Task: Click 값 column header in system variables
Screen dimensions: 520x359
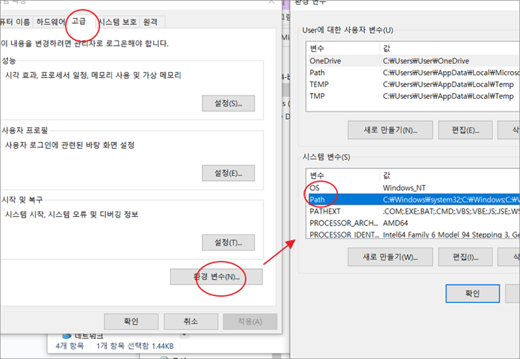Action: click(x=450, y=176)
